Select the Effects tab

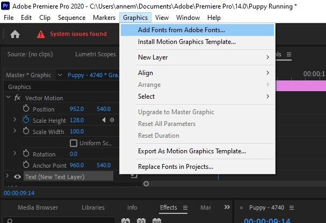tap(169, 207)
